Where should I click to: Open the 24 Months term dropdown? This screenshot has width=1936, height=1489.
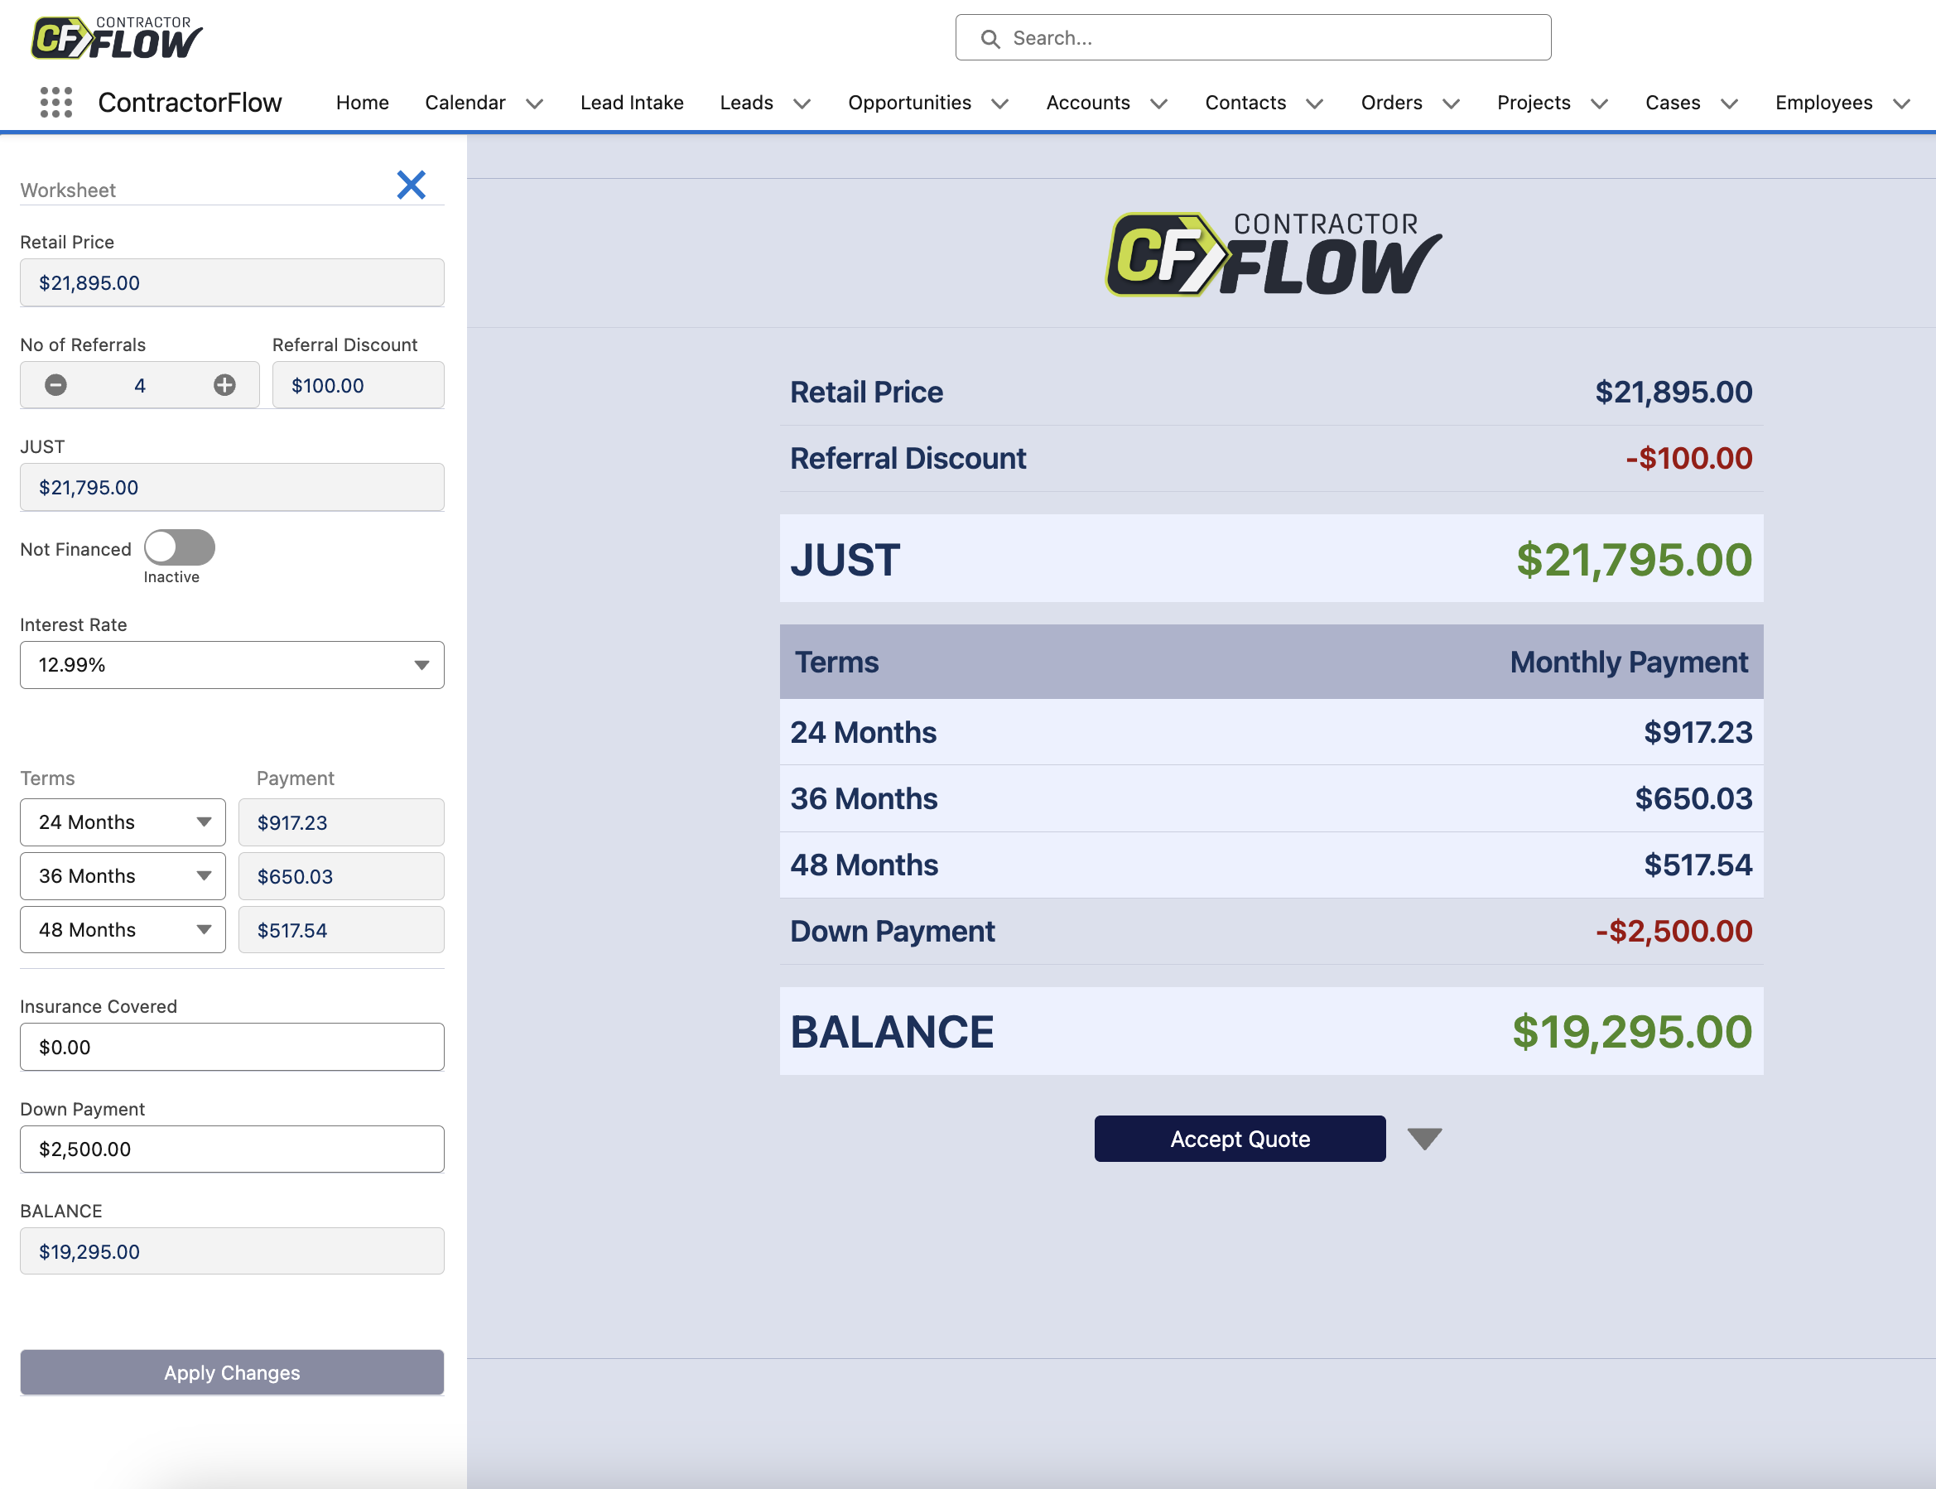(x=123, y=822)
